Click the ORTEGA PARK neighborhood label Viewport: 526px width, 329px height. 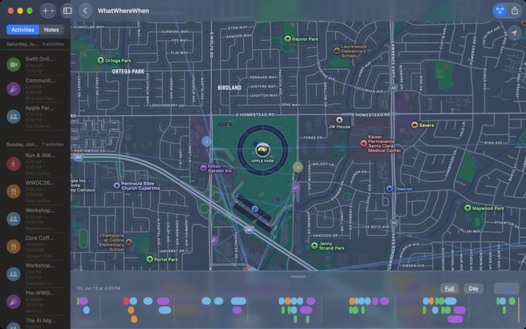pos(128,72)
